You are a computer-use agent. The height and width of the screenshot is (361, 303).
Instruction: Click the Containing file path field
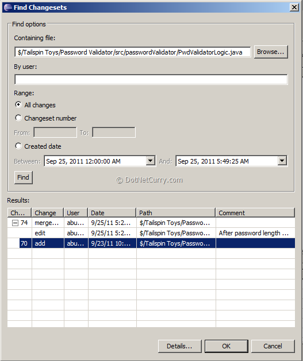point(133,52)
